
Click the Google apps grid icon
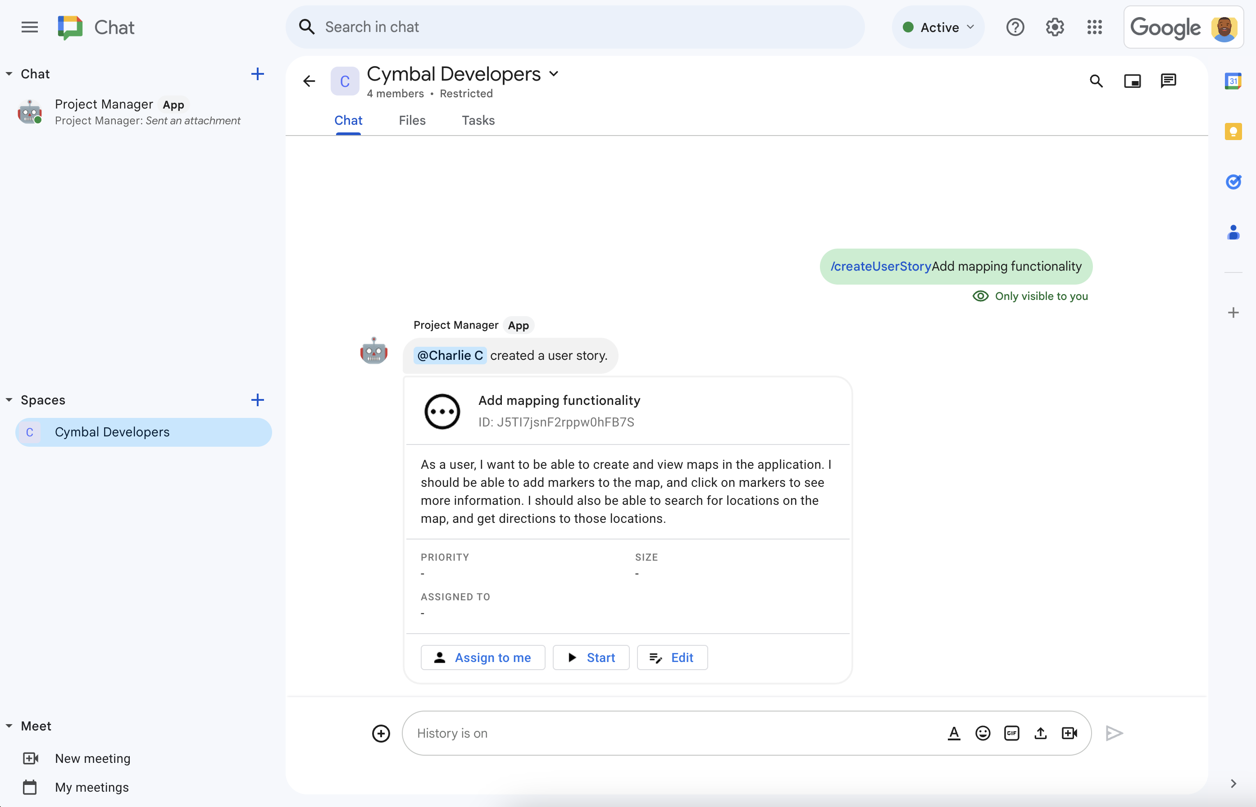[x=1095, y=27]
